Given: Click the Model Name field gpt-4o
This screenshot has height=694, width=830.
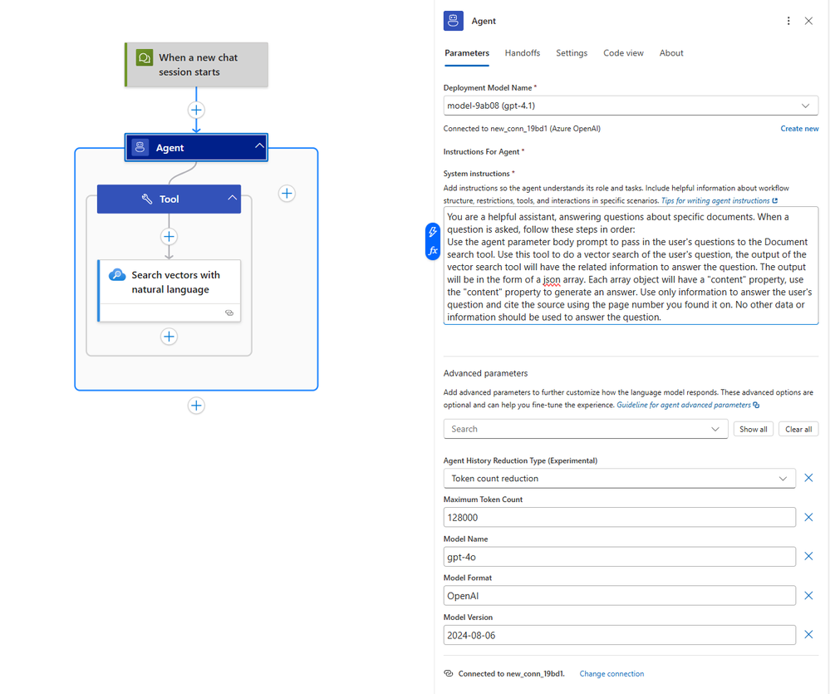Looking at the screenshot, I should click(619, 557).
